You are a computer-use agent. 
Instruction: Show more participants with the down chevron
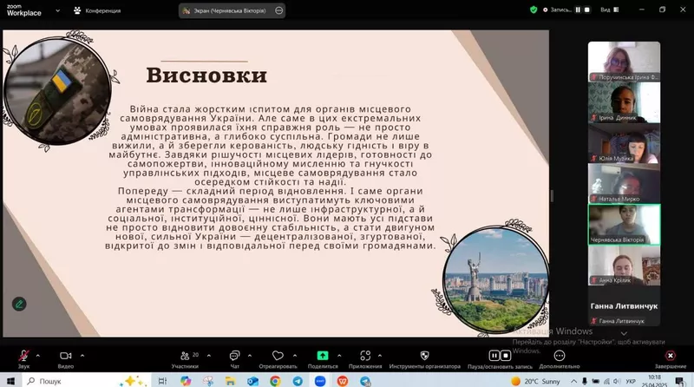pos(624,333)
